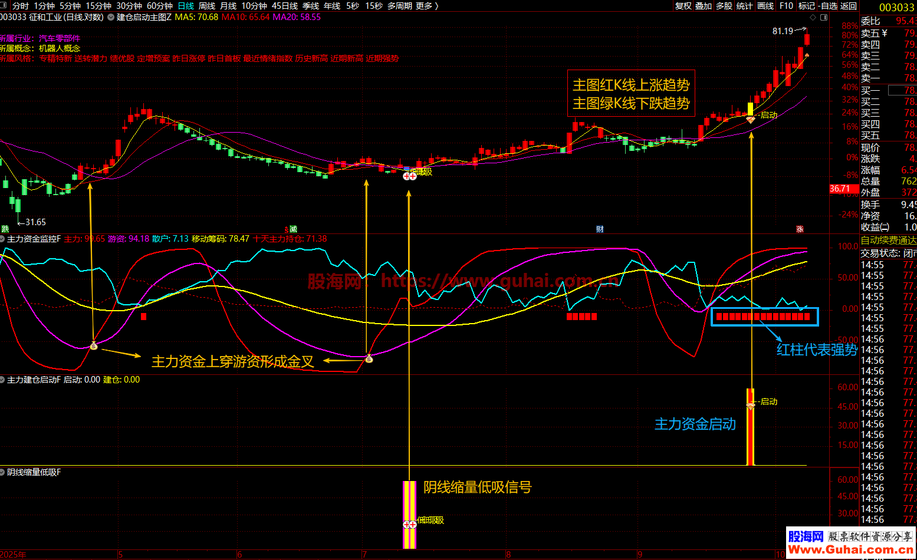Expand the 更多 periods menu
Image resolution: width=917 pixels, height=560 pixels.
[427, 6]
